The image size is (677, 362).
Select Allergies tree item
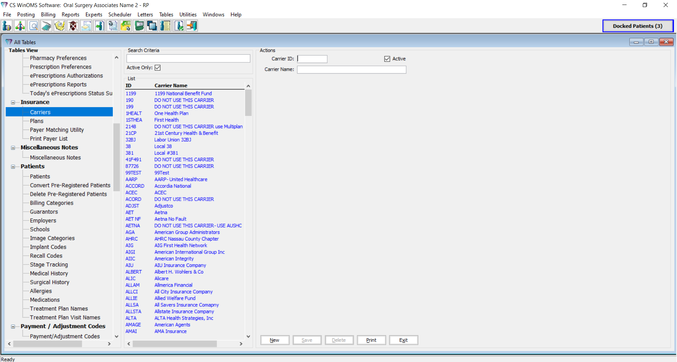point(41,291)
